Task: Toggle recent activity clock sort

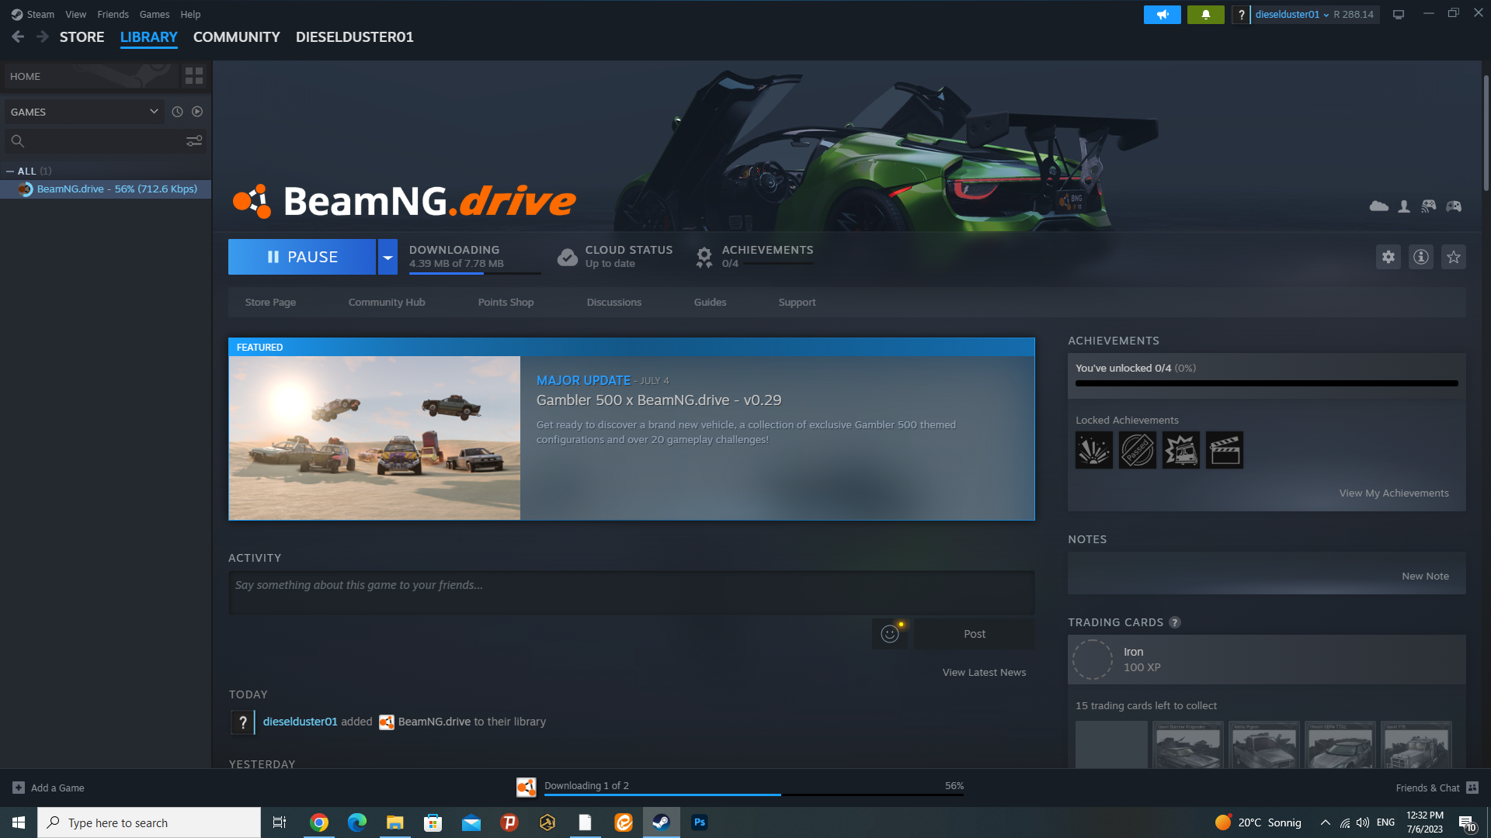Action: click(x=177, y=112)
